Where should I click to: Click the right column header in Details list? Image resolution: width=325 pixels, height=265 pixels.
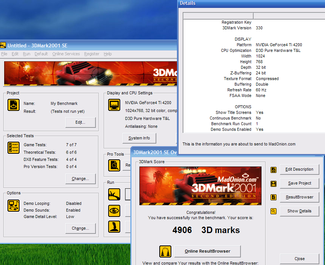[x=289, y=16]
